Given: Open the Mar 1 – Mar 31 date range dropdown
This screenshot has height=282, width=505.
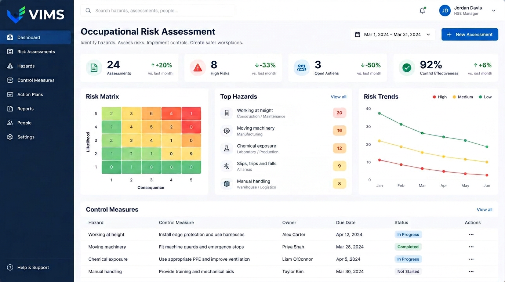Looking at the screenshot, I should coord(393,35).
